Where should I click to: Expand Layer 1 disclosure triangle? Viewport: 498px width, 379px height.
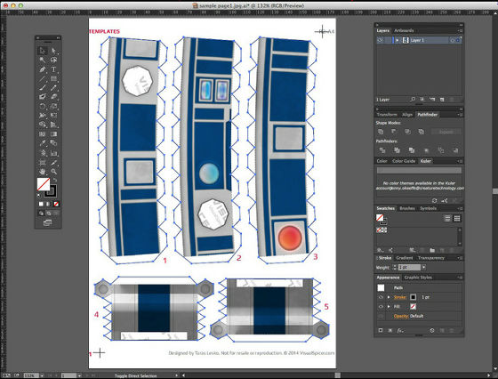tap(397, 40)
